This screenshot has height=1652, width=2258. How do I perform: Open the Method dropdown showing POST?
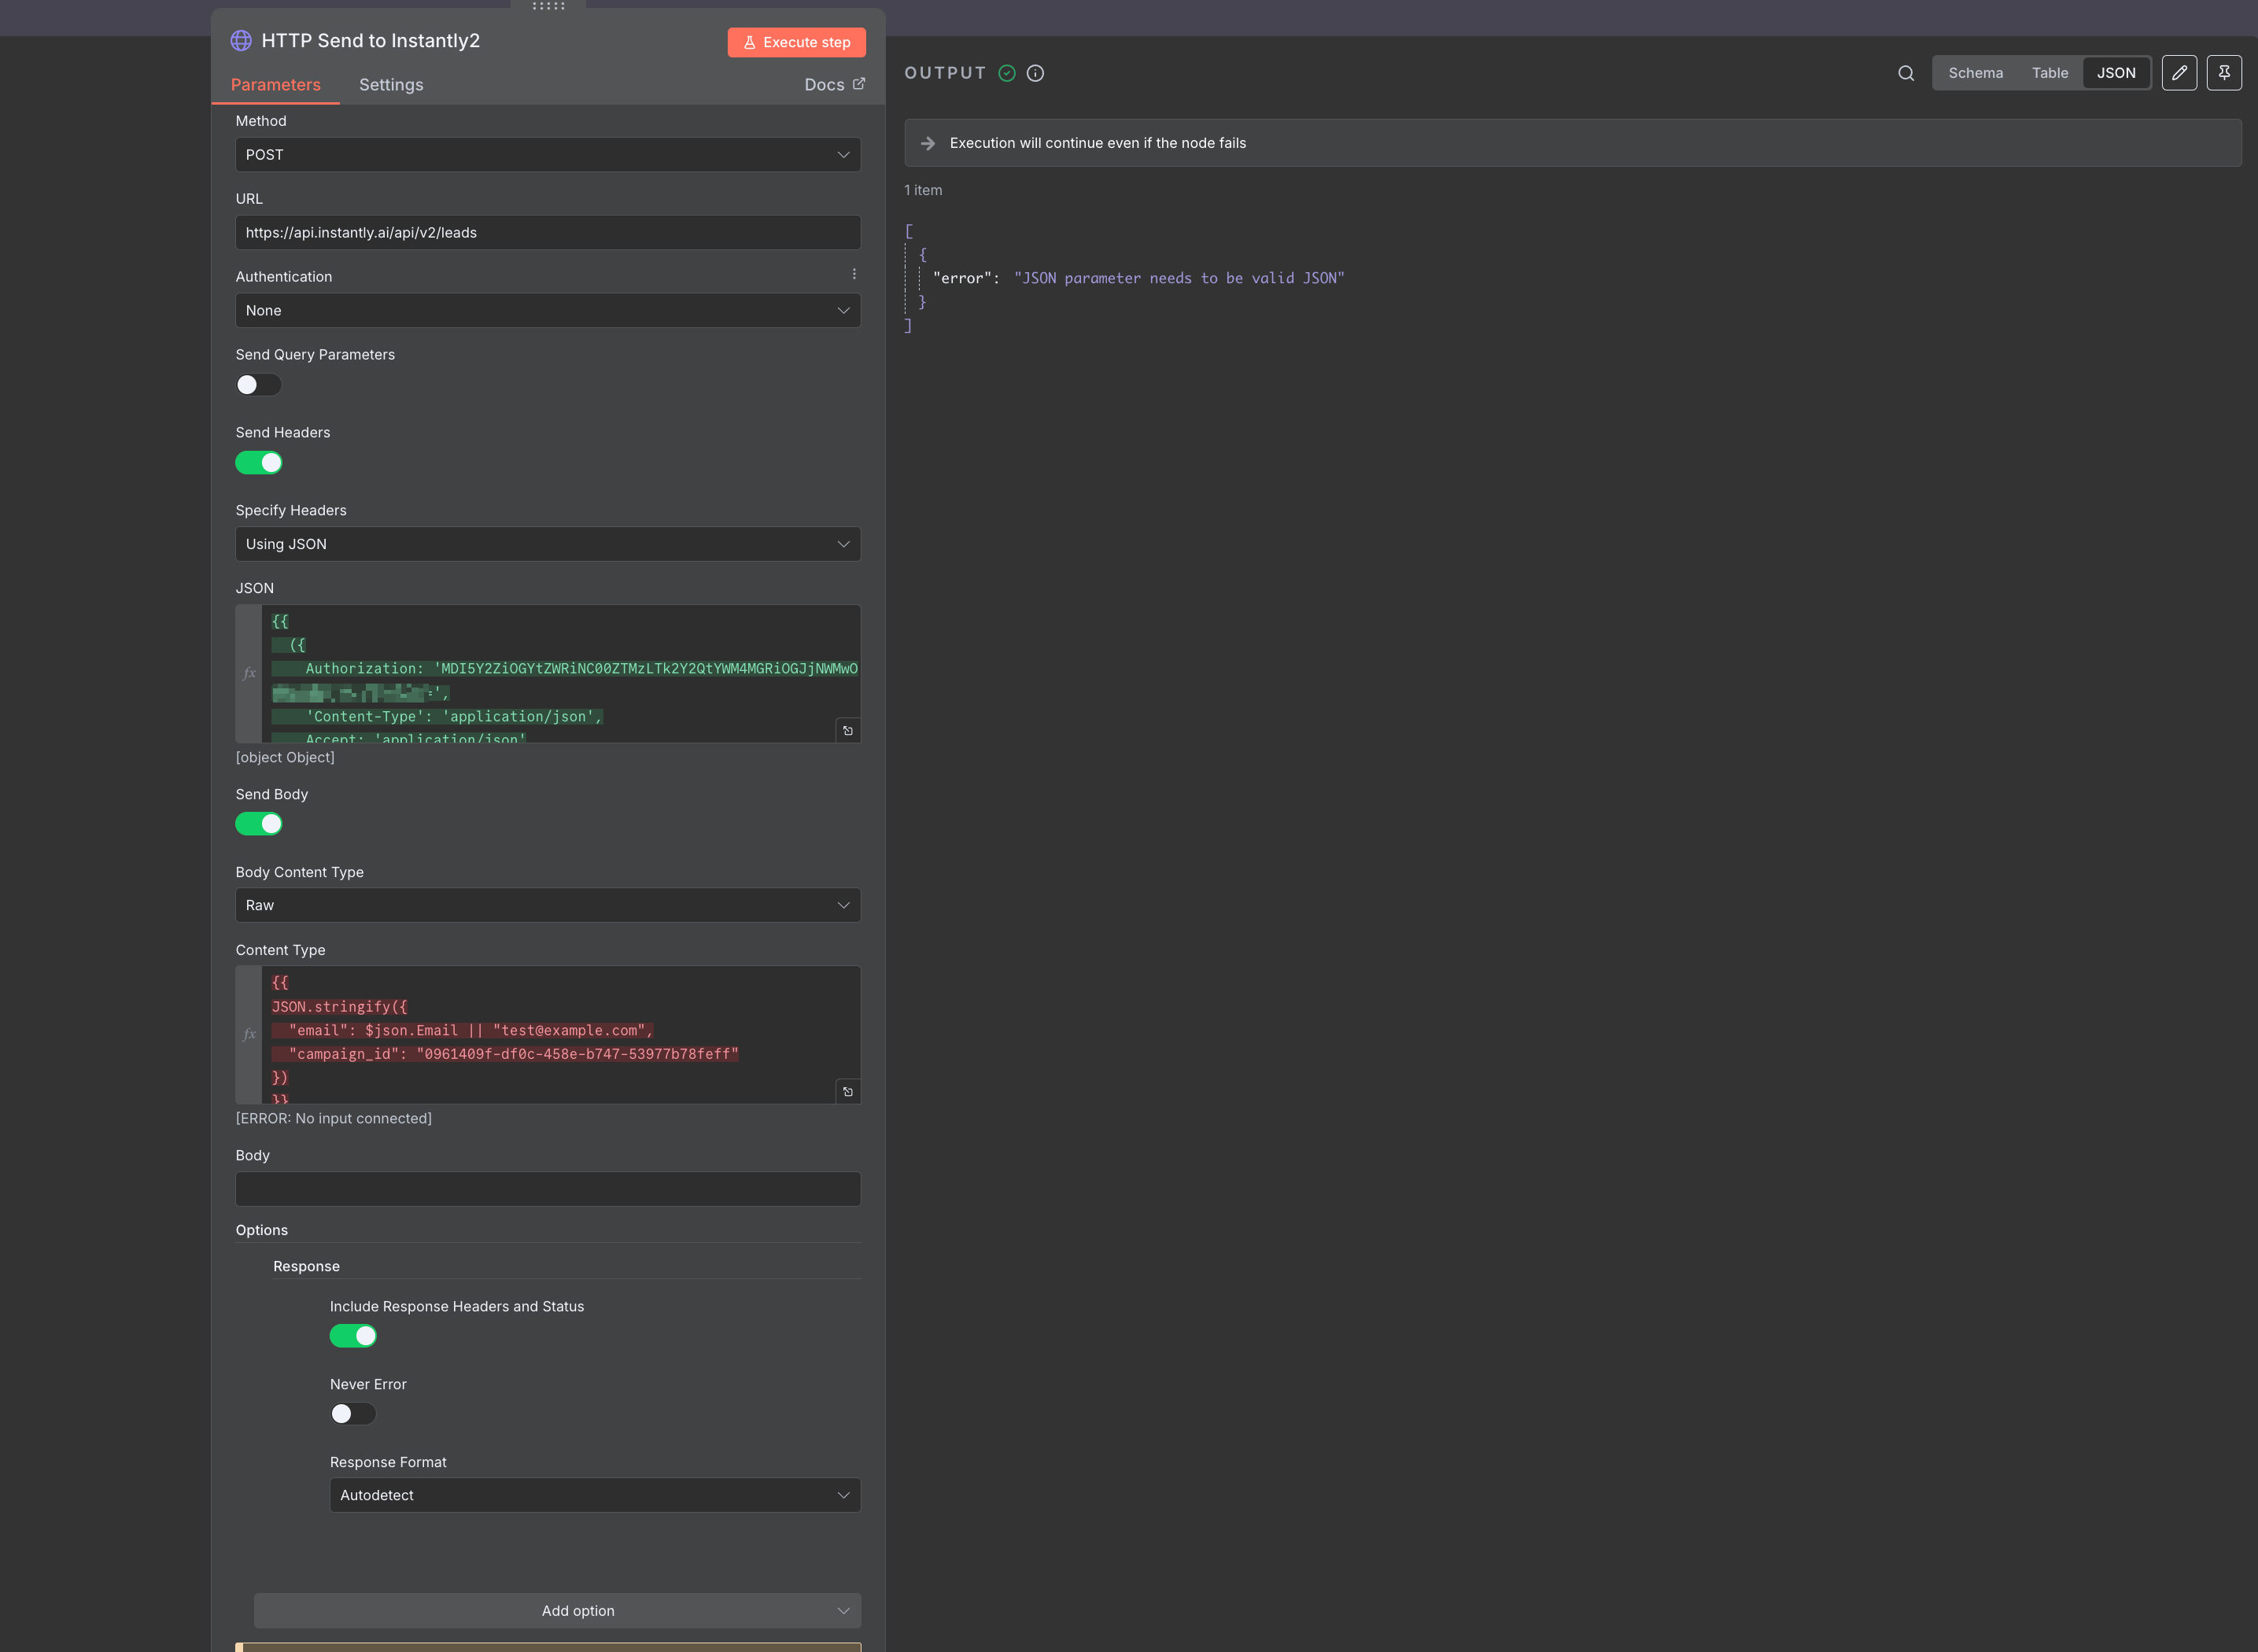pyautogui.click(x=548, y=155)
